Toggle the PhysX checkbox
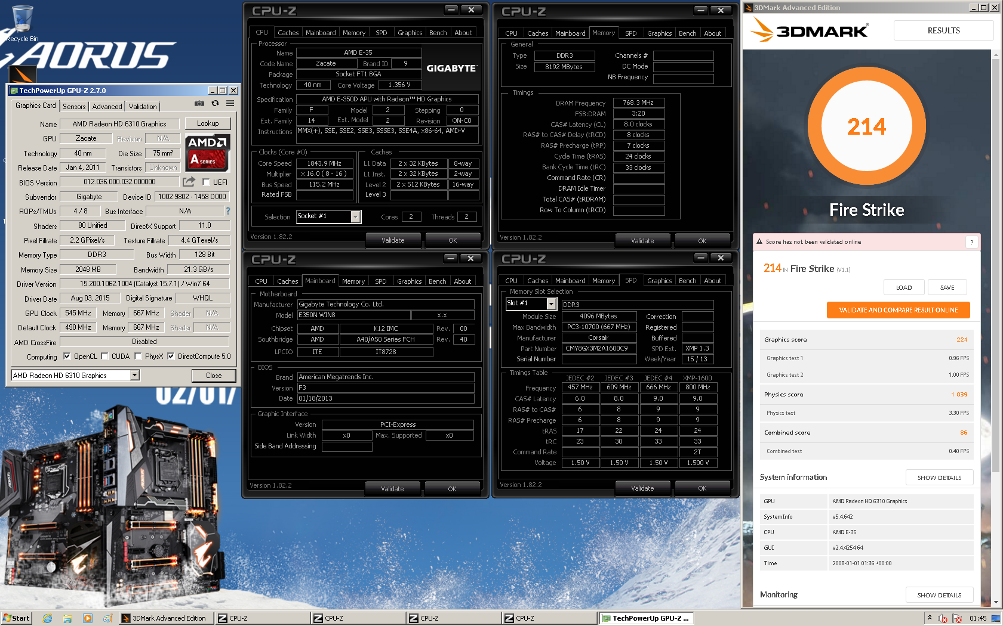Screen dimensions: 1003x626 pyautogui.click(x=138, y=357)
